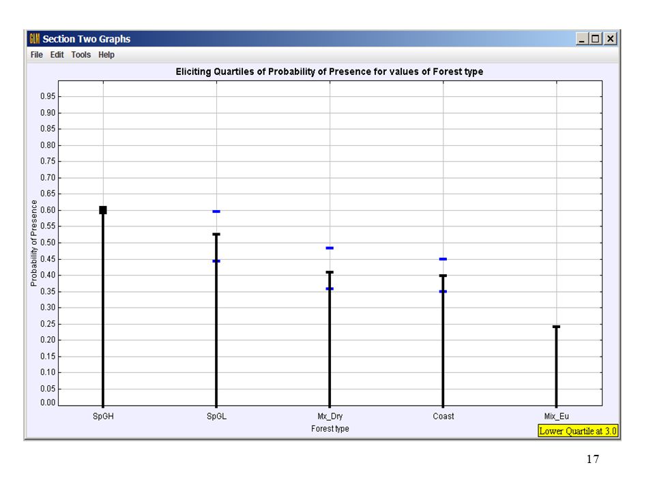Click the Forest type x-axis title

click(x=330, y=429)
